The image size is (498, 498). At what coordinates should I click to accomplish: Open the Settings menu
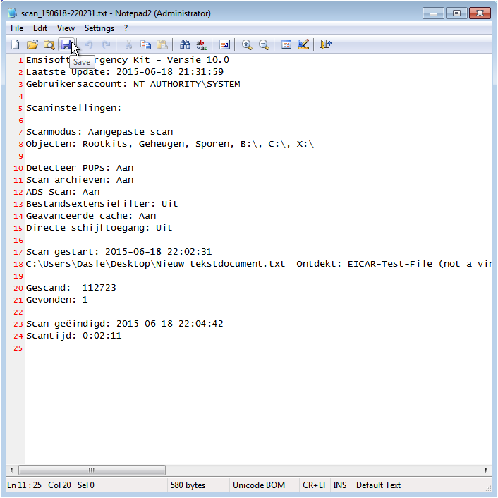[99, 28]
